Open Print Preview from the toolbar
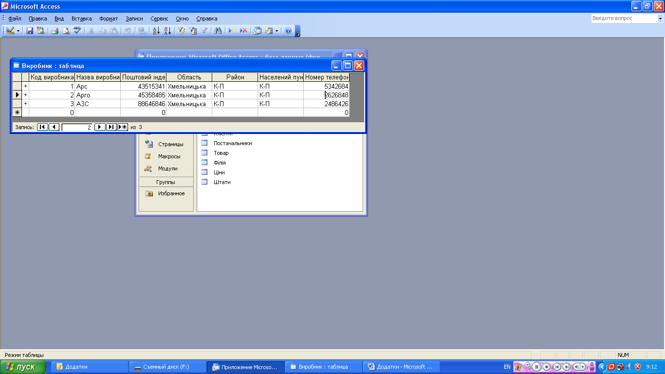 [66, 30]
